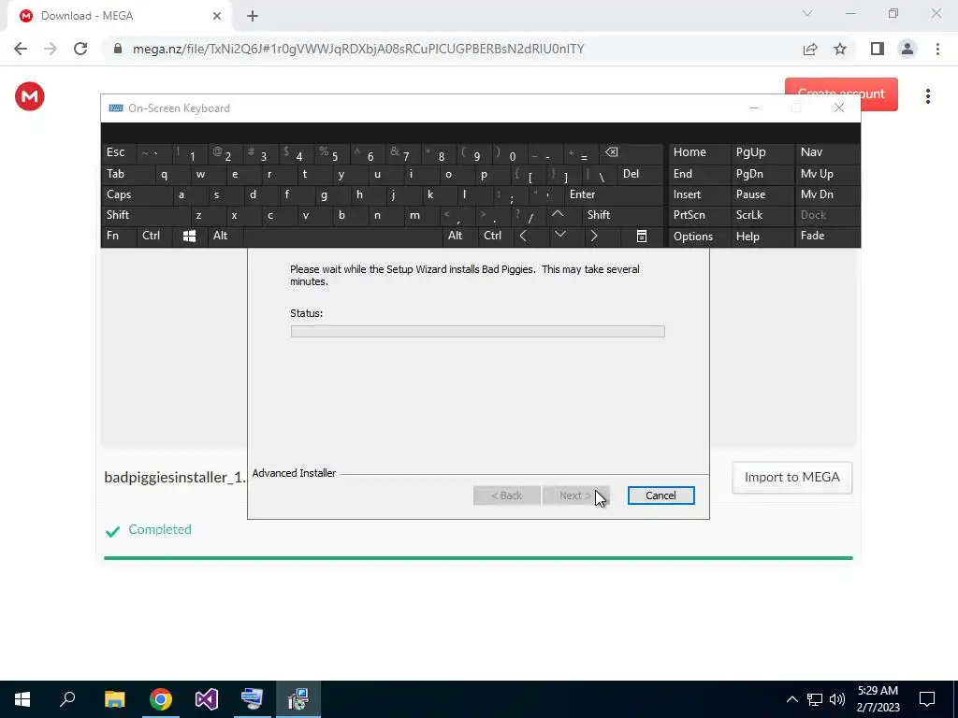Open a new browser tab

click(253, 17)
